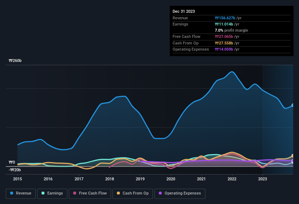Click the blue Revenue endpoint marker on chart
299x204 pixels.
pos(293,105)
